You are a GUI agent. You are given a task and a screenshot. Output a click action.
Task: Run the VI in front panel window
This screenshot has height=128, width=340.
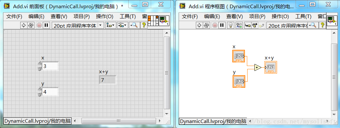coord(24,25)
